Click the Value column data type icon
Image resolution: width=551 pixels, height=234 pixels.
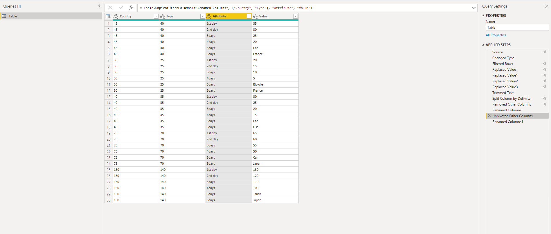pyautogui.click(x=255, y=17)
